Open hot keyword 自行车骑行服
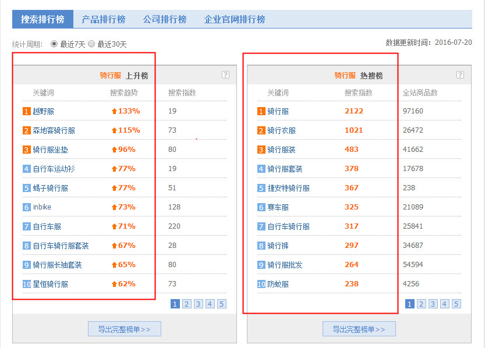The image size is (485, 348). coord(289,226)
